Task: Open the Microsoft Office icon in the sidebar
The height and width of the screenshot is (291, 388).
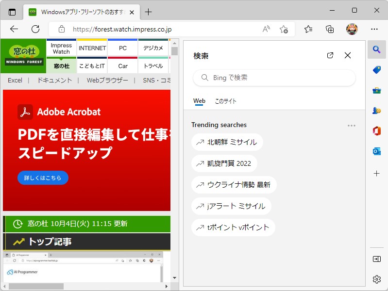Action: pos(377,131)
